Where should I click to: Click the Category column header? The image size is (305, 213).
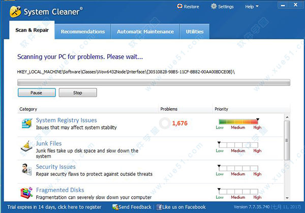point(88,109)
